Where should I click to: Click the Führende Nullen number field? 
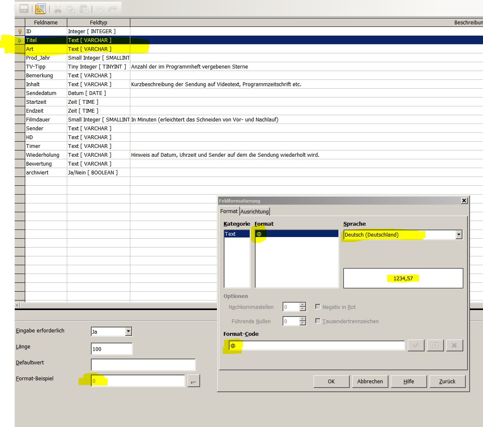tap(291, 322)
